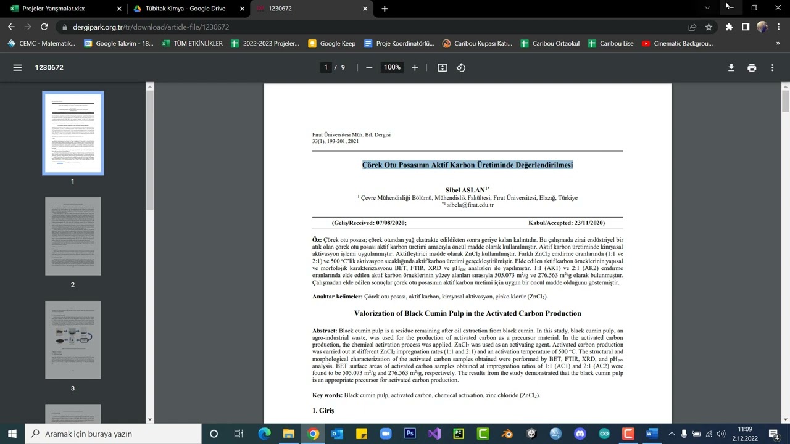Click the address bar URL field

pos(370,27)
